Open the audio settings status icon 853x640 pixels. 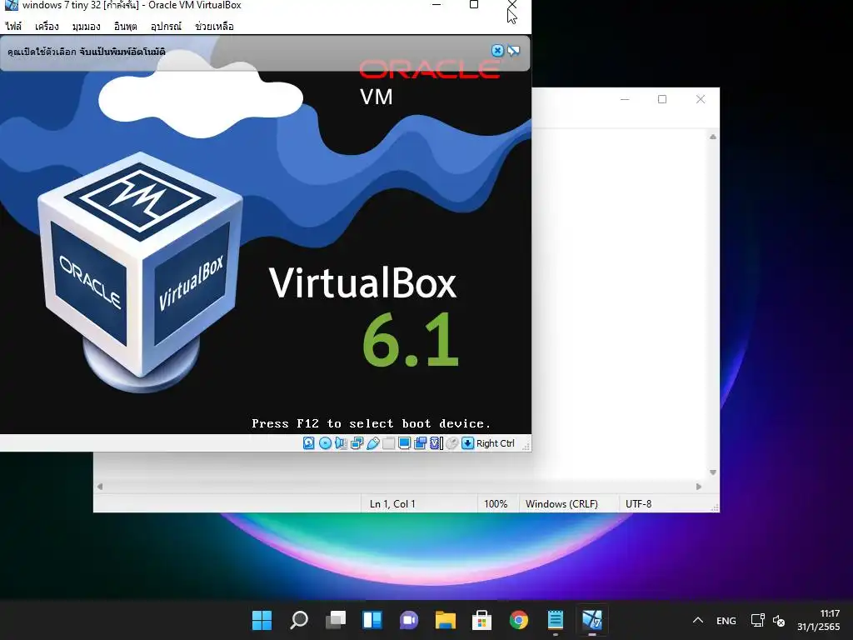tap(341, 443)
